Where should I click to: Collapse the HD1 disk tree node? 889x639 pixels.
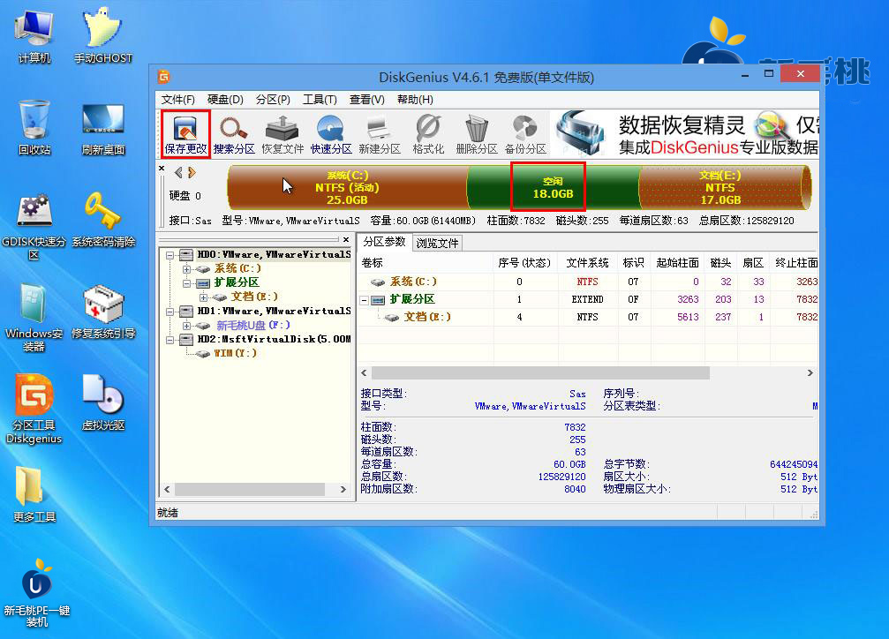coord(170,312)
